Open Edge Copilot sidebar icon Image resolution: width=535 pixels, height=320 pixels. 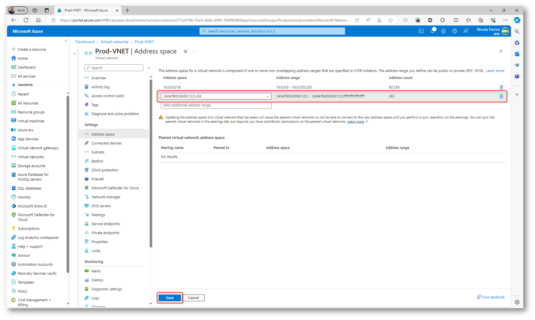[517, 20]
